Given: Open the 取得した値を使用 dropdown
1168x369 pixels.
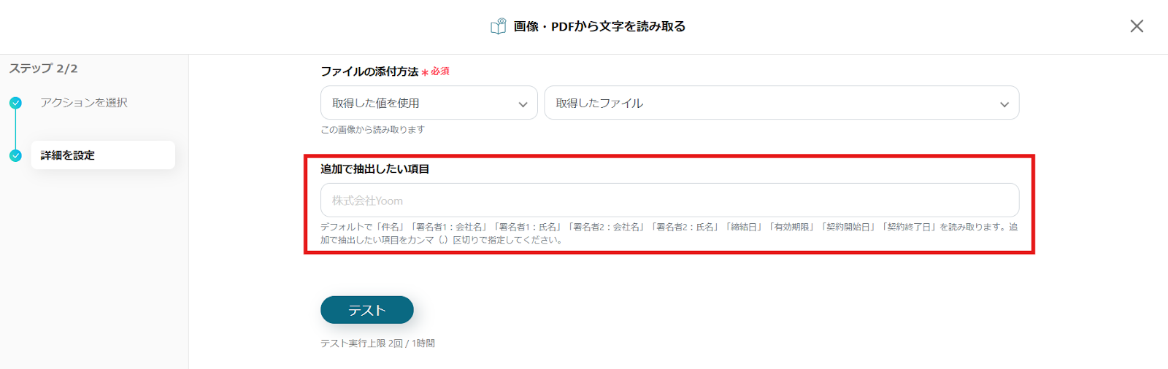Looking at the screenshot, I should coord(429,103).
